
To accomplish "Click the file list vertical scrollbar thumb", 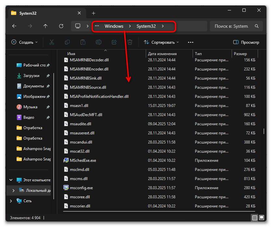I will tap(264, 131).
